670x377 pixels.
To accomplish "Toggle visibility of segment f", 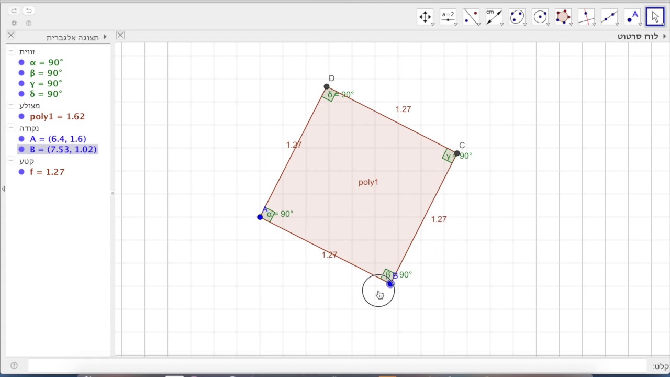I will tap(21, 172).
